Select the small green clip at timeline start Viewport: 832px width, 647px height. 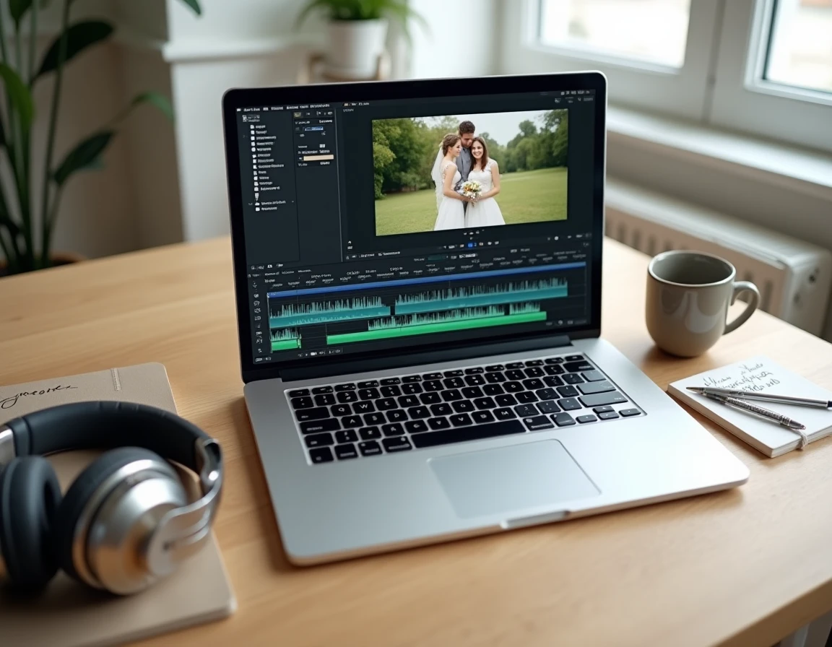point(286,344)
